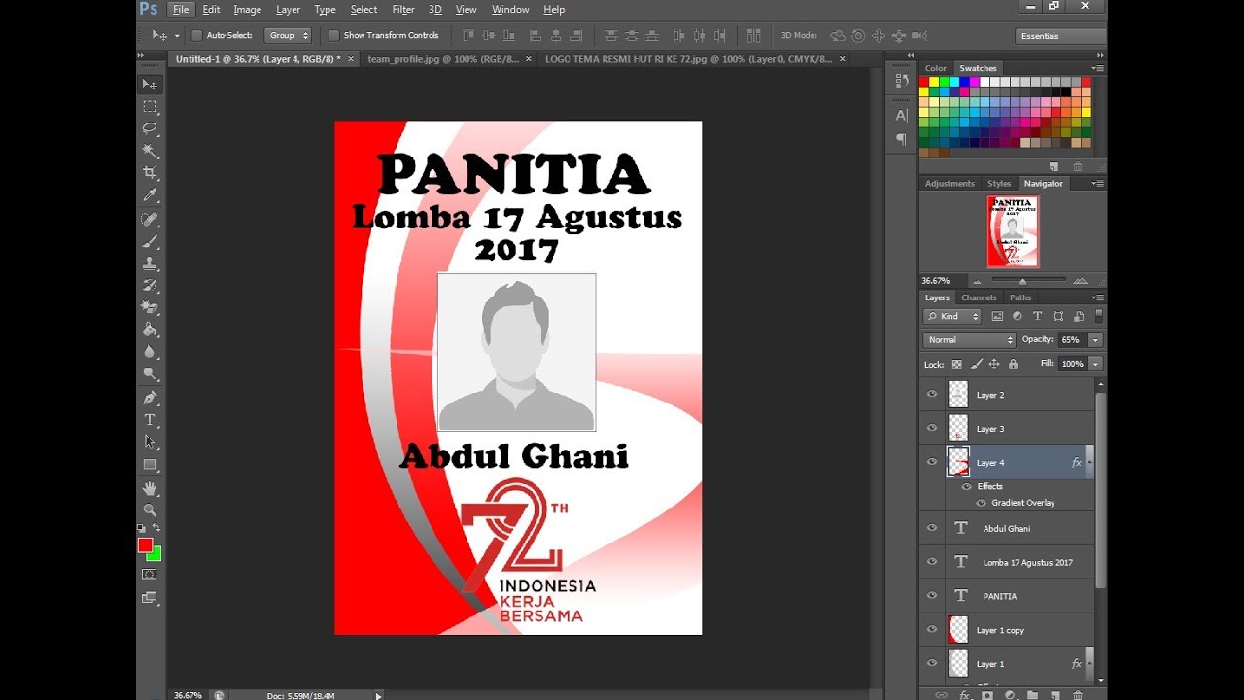The height and width of the screenshot is (700, 1244).
Task: Select the Move tool
Action: click(150, 85)
